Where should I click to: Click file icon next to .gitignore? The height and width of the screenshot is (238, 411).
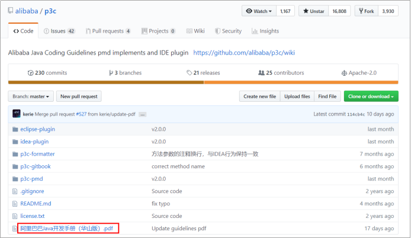pyautogui.click(x=15, y=191)
